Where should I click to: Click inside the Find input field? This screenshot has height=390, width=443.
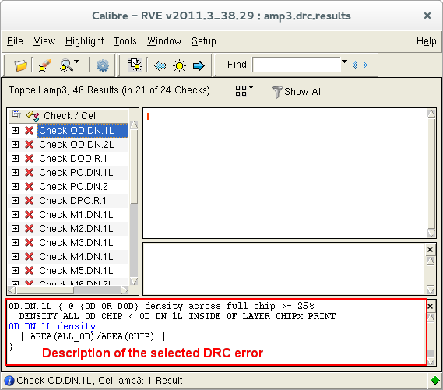tap(297, 65)
